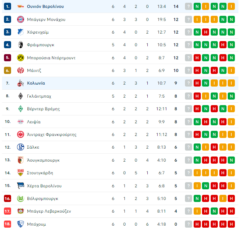Open the Κολωνία team link
240x232 pixels.
point(36,83)
